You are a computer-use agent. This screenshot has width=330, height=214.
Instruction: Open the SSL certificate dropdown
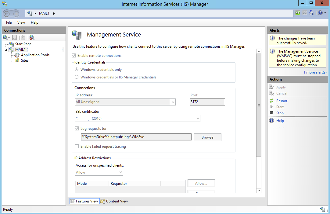coord(197,118)
